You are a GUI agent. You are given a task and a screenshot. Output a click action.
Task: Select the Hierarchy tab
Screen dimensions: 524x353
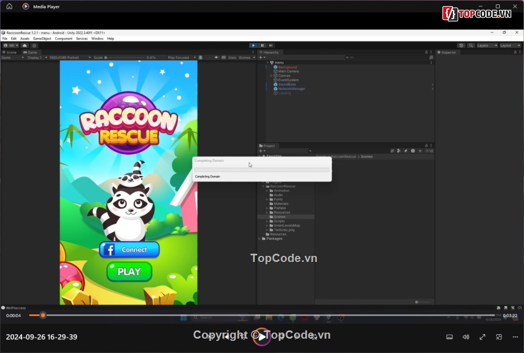pos(269,52)
